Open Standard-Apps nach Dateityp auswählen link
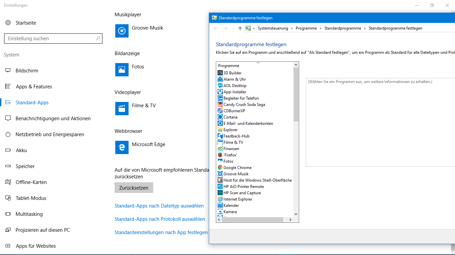Viewport: 455px width, 255px height. click(x=159, y=206)
